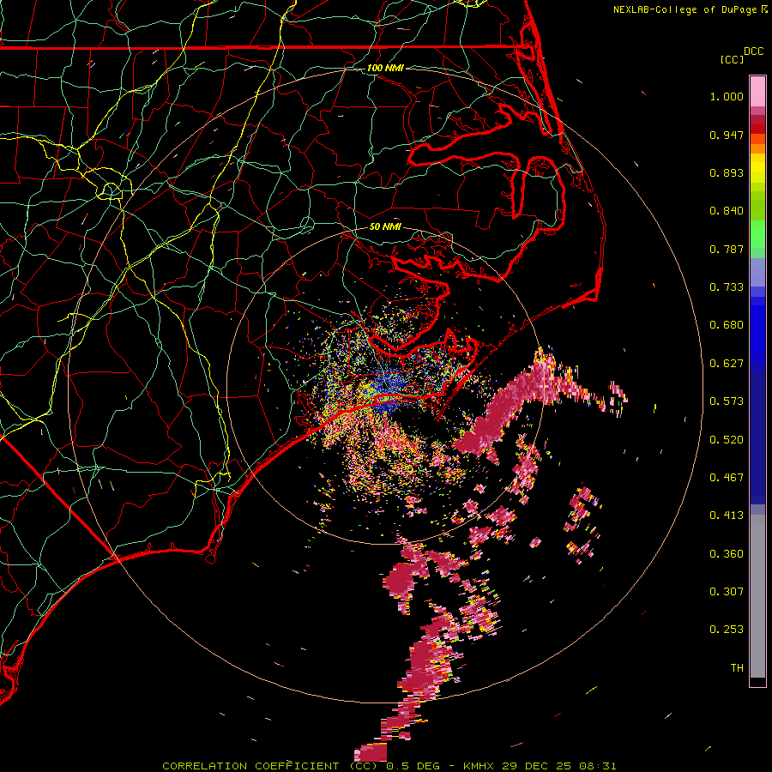Select the 0.733 legend value
Viewport: 772px width, 772px height.
coord(727,287)
